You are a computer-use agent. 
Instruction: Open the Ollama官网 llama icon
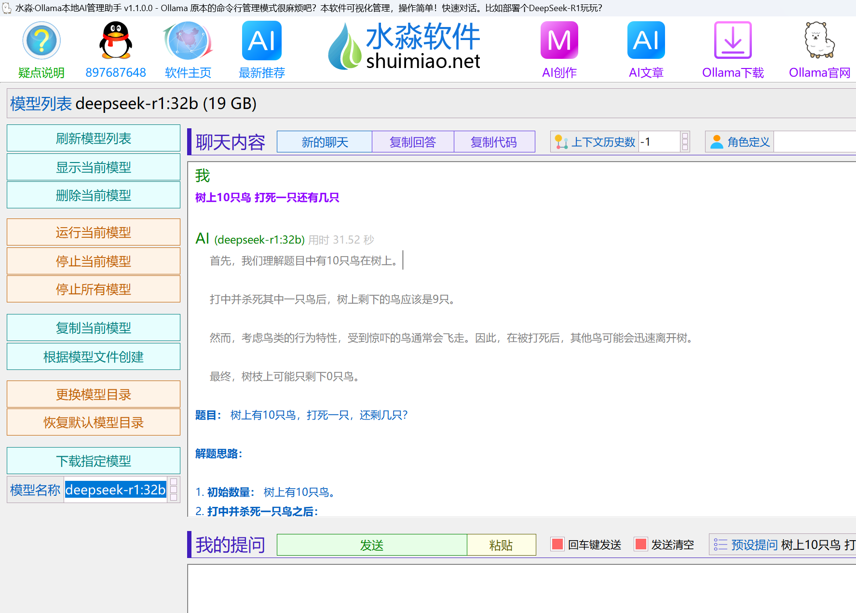(x=819, y=41)
